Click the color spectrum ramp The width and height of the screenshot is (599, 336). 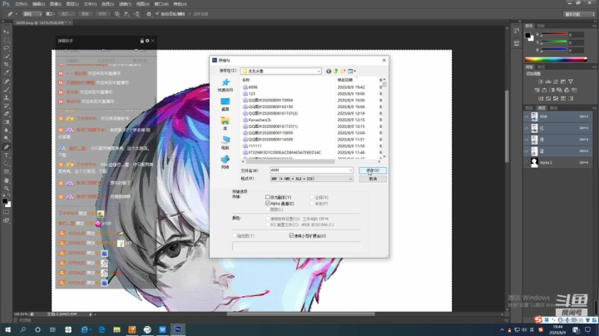click(x=556, y=59)
